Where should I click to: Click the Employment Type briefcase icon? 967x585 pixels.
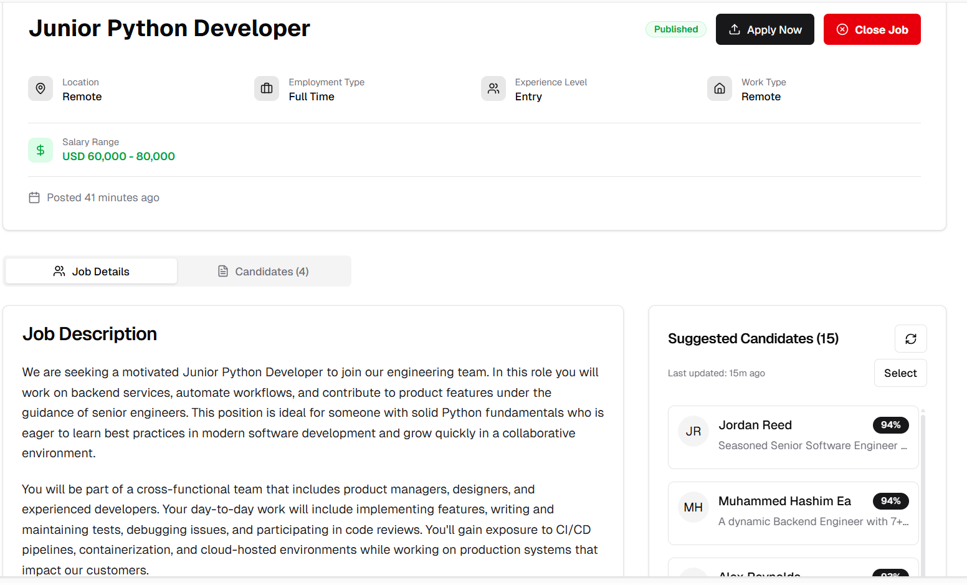click(x=267, y=88)
